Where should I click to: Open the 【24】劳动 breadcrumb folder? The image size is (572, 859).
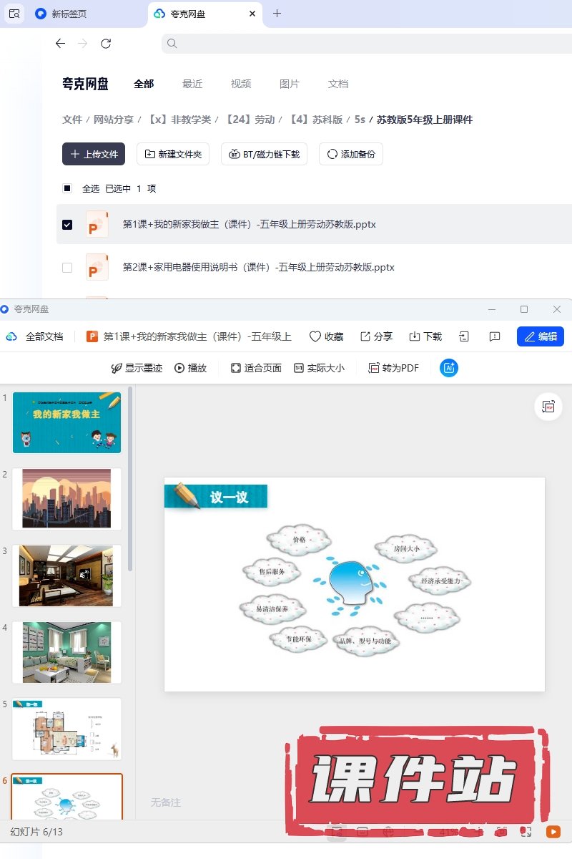point(250,120)
